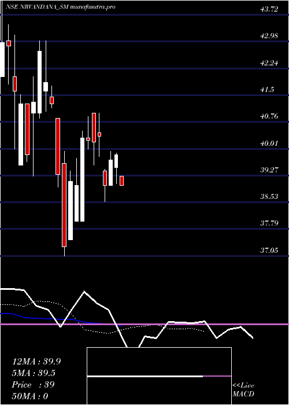This screenshot has height=405, width=289.
Task: Click the 5MA : 39.5 readout
Action: point(34,373)
